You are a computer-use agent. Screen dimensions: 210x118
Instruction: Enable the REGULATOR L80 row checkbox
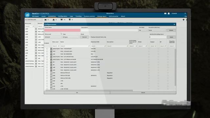coord(47,75)
